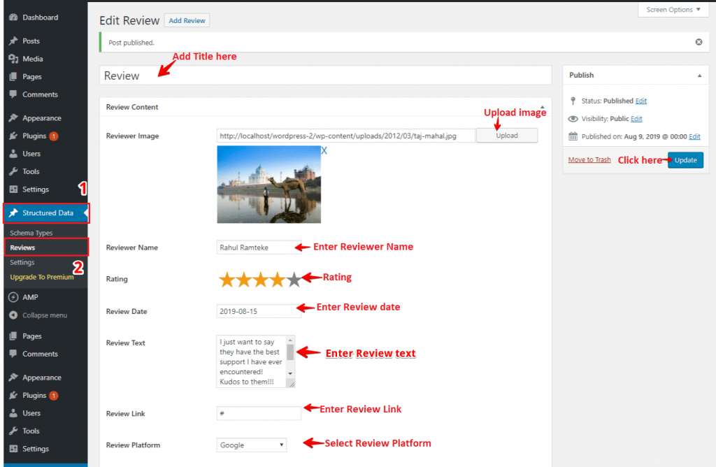This screenshot has width=716, height=467.
Task: Click the AMP lightning bolt icon
Action: click(x=13, y=297)
